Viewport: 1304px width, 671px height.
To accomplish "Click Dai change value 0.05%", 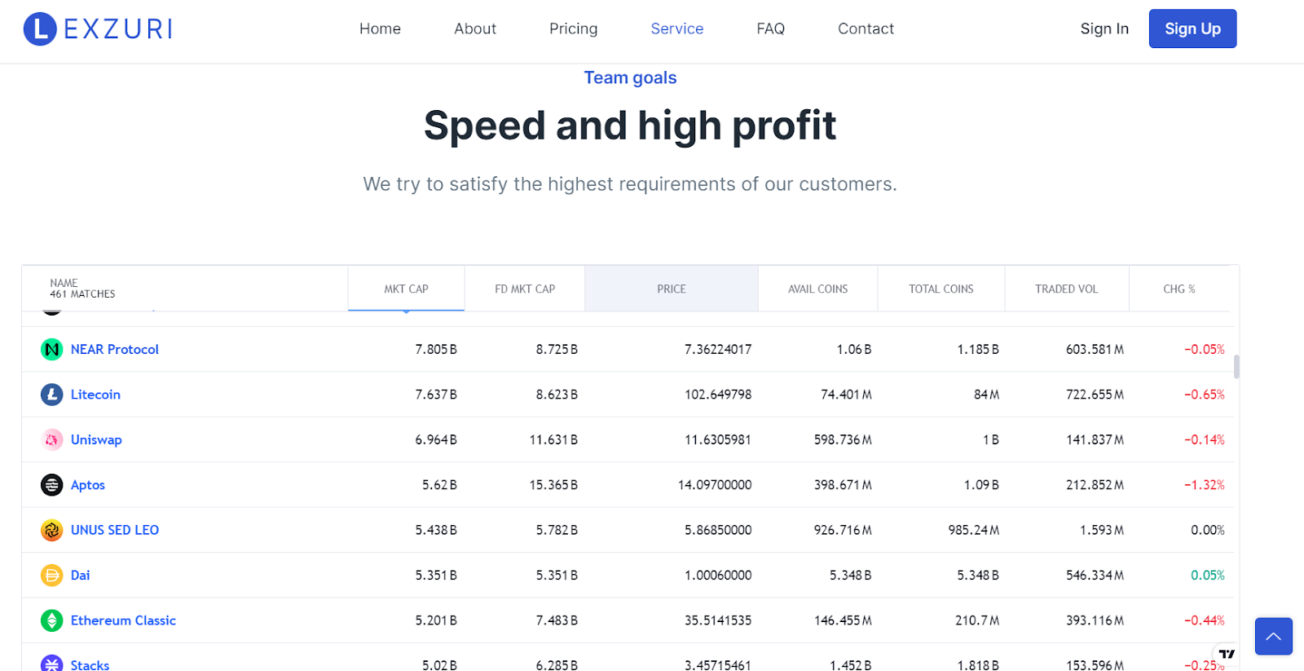I will pyautogui.click(x=1208, y=575).
